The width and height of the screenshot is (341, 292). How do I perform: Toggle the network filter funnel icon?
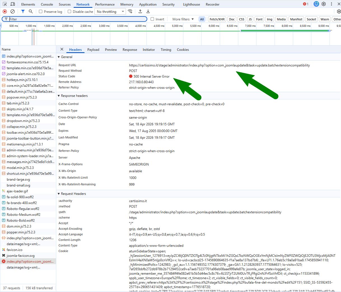click(23, 11)
